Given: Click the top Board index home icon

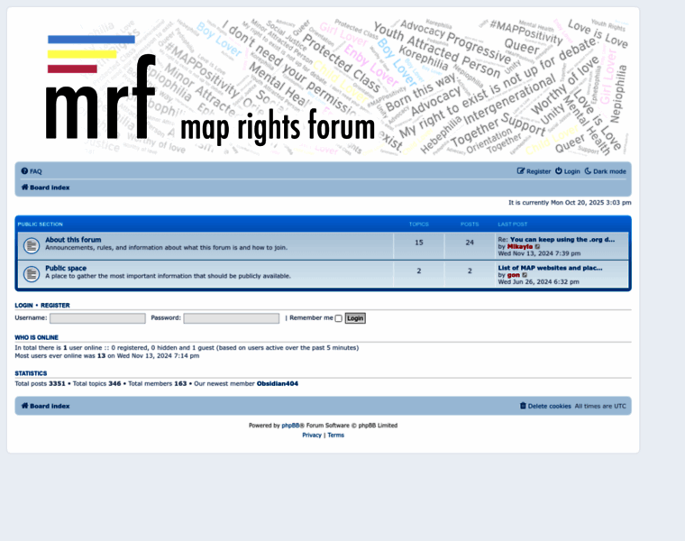Looking at the screenshot, I should click(25, 188).
